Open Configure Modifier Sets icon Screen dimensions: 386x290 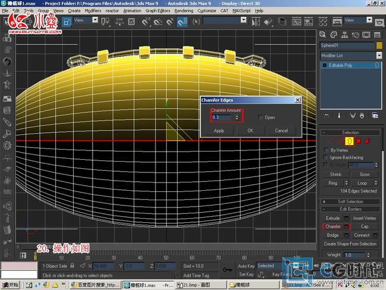[375, 115]
